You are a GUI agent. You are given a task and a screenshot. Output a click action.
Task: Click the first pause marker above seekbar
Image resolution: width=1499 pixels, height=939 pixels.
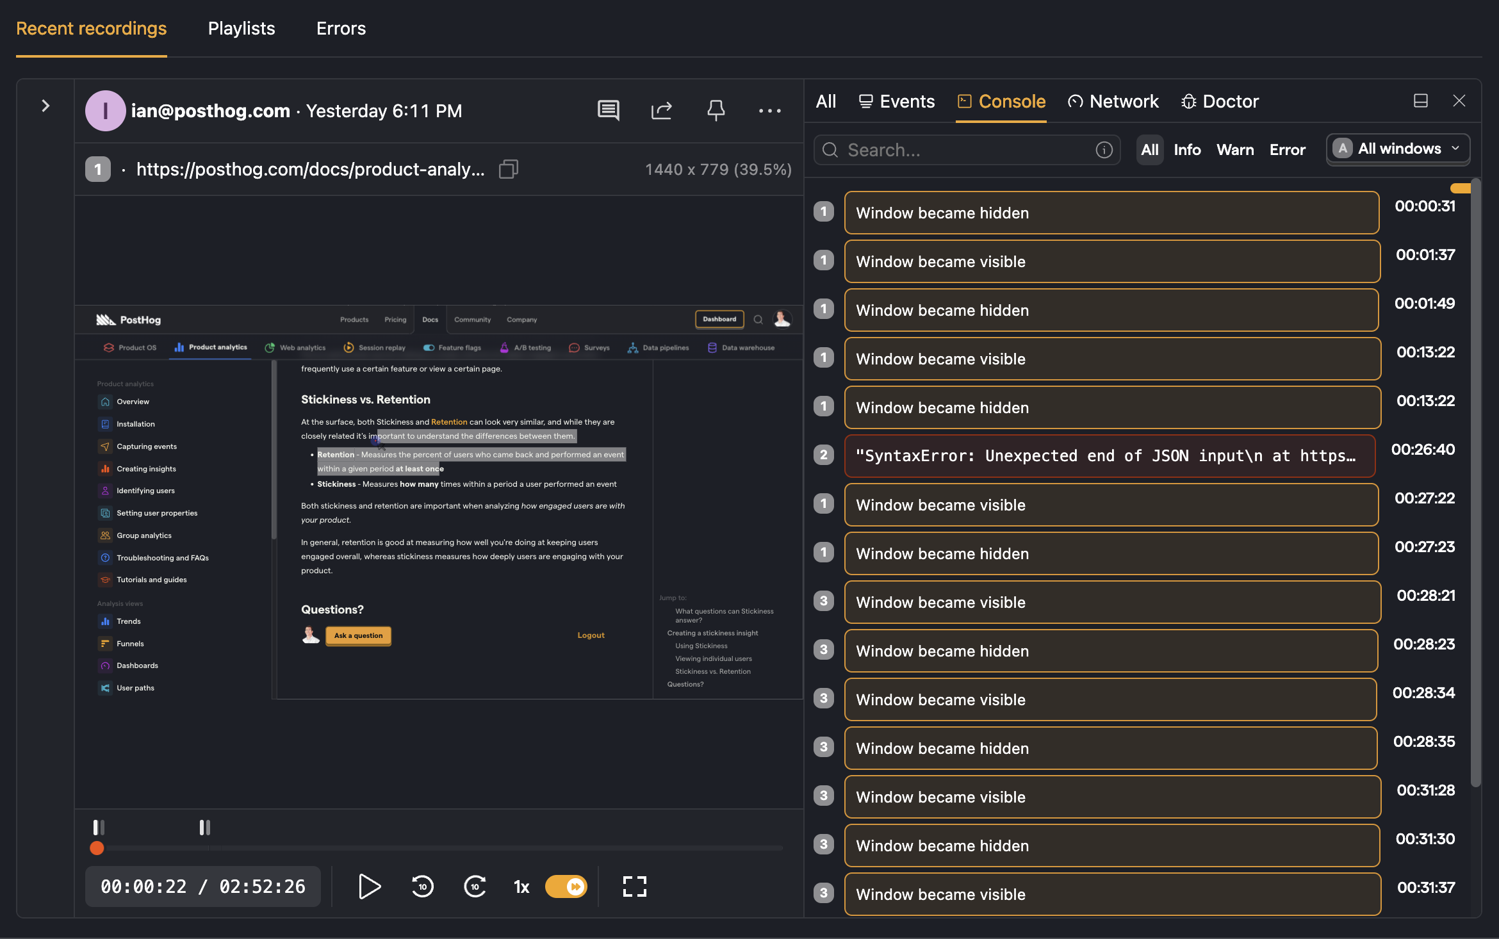coord(99,828)
